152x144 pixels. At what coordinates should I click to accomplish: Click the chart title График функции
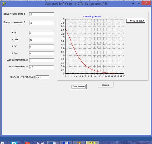click(x=92, y=16)
